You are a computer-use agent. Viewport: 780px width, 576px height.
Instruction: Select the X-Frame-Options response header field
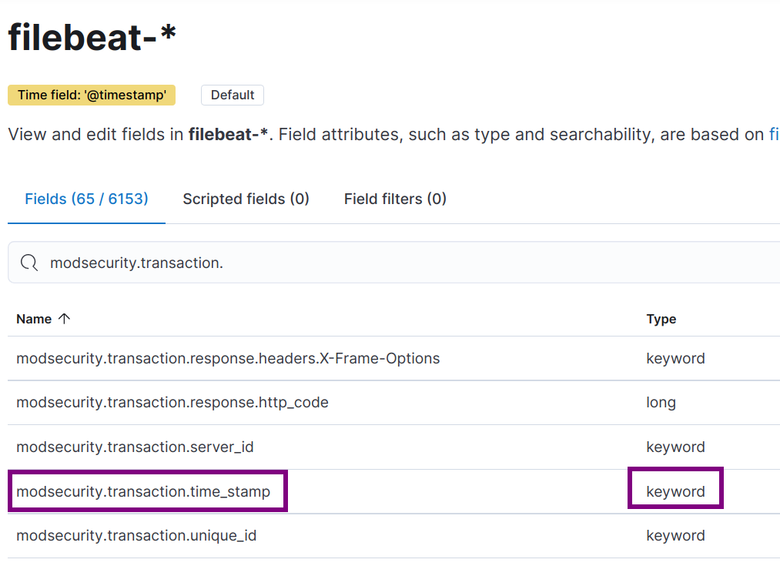227,358
